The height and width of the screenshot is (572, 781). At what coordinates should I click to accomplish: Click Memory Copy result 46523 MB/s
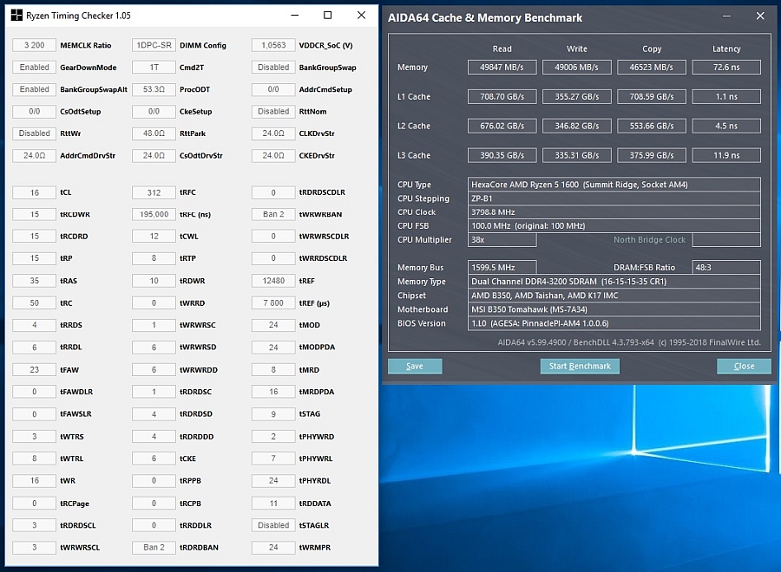pos(652,67)
